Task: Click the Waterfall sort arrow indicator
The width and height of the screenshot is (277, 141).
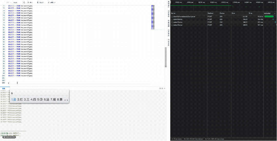Action: [275, 13]
